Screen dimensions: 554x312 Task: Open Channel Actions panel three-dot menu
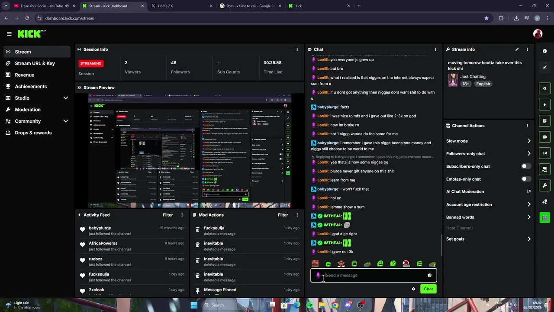(527, 126)
